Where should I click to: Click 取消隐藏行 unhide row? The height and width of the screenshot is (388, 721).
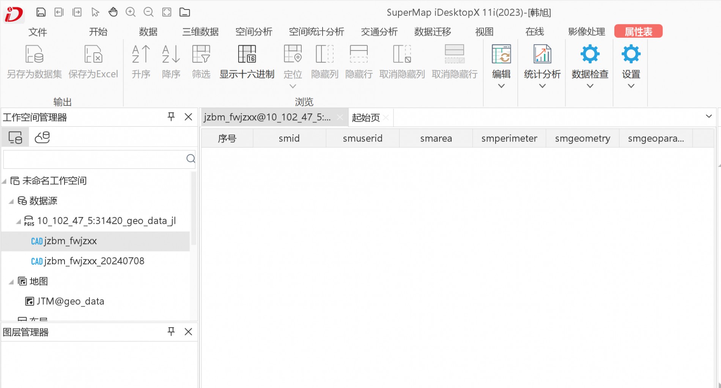[x=455, y=62]
